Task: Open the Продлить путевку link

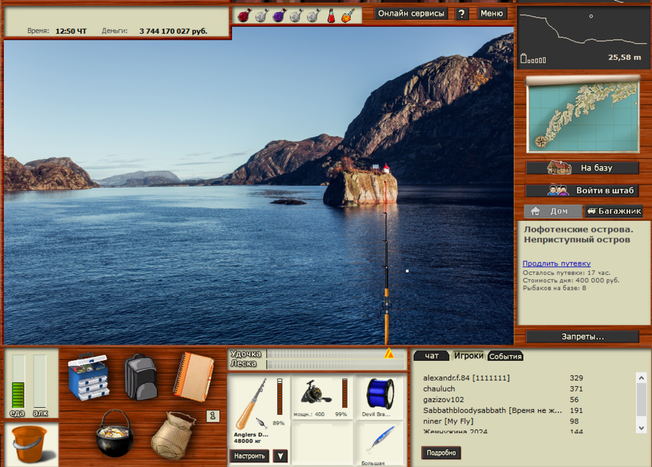Action: pos(557,263)
